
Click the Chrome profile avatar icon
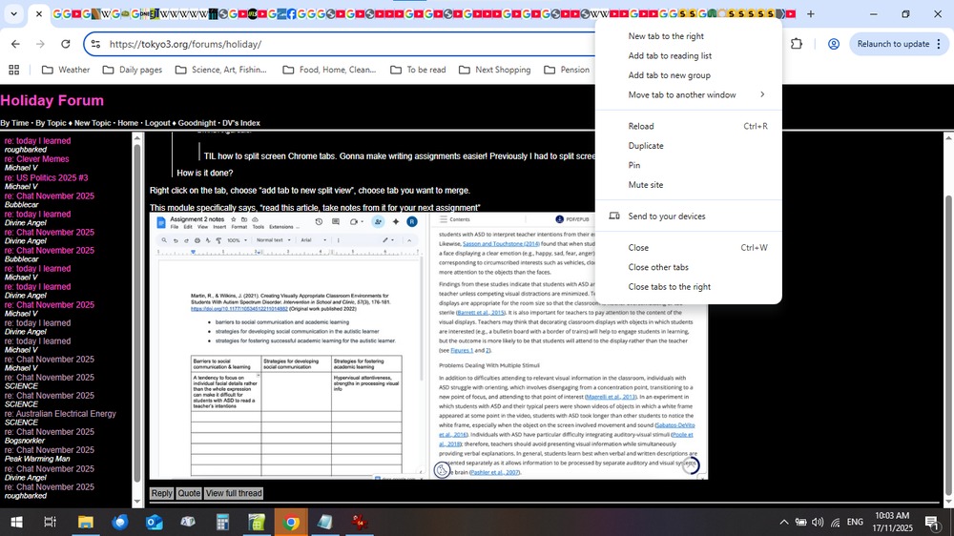click(834, 44)
